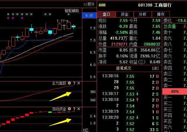Viewport: 187px width, 132px height.
Task: Click the 40% red bar
Action: pos(175,91)
